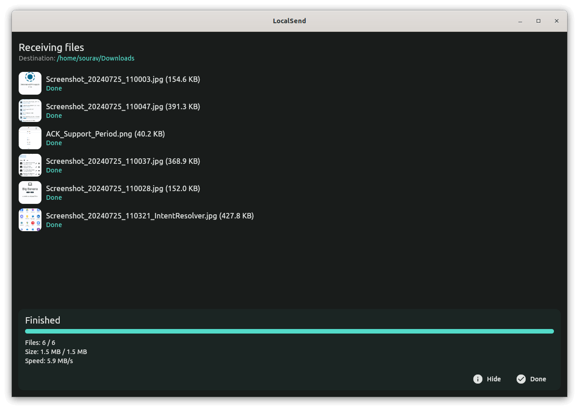
Task: Click the Finished panel header
Action: pyautogui.click(x=42, y=320)
